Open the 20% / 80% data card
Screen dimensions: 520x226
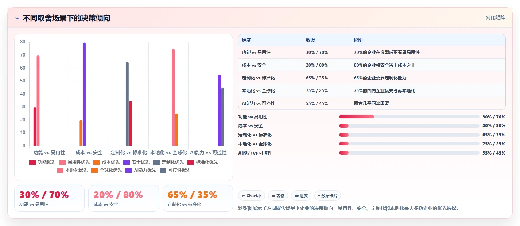coord(124,198)
